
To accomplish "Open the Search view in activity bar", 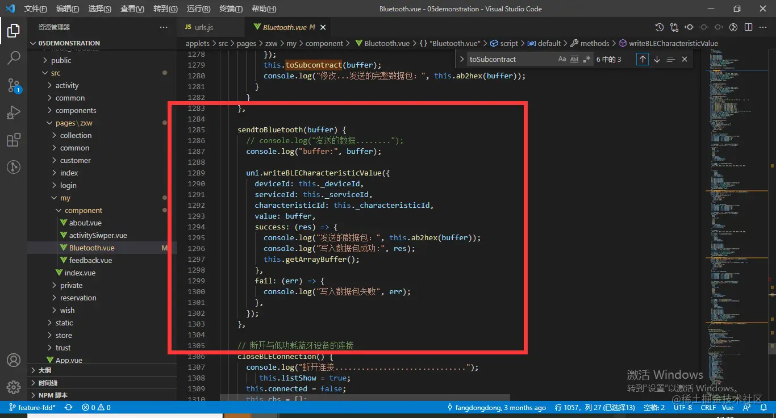I will (14, 57).
